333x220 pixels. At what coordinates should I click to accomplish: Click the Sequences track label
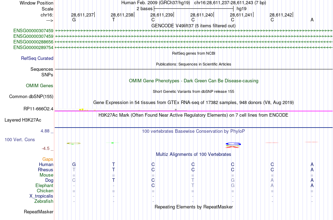42,69
